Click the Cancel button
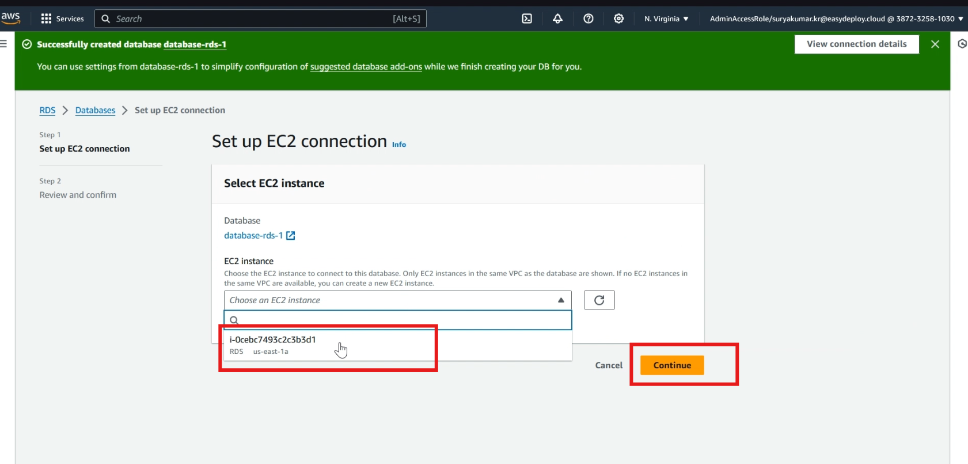This screenshot has height=464, width=968. coord(609,365)
